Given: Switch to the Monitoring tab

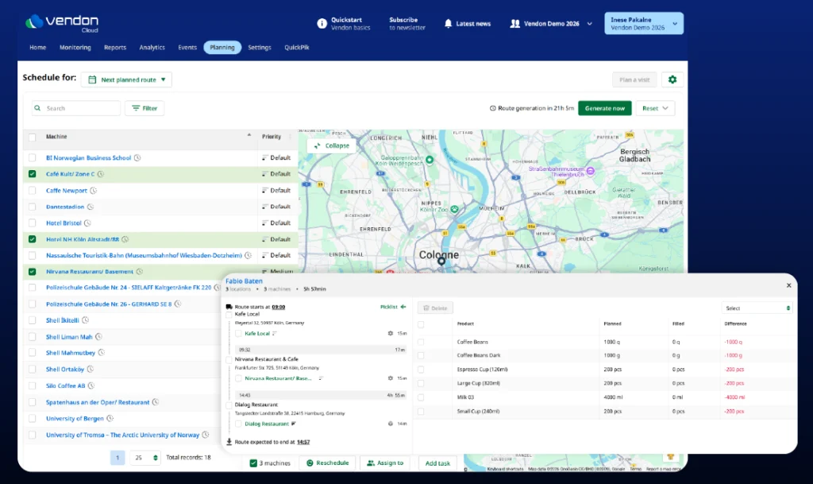Looking at the screenshot, I should tap(75, 47).
